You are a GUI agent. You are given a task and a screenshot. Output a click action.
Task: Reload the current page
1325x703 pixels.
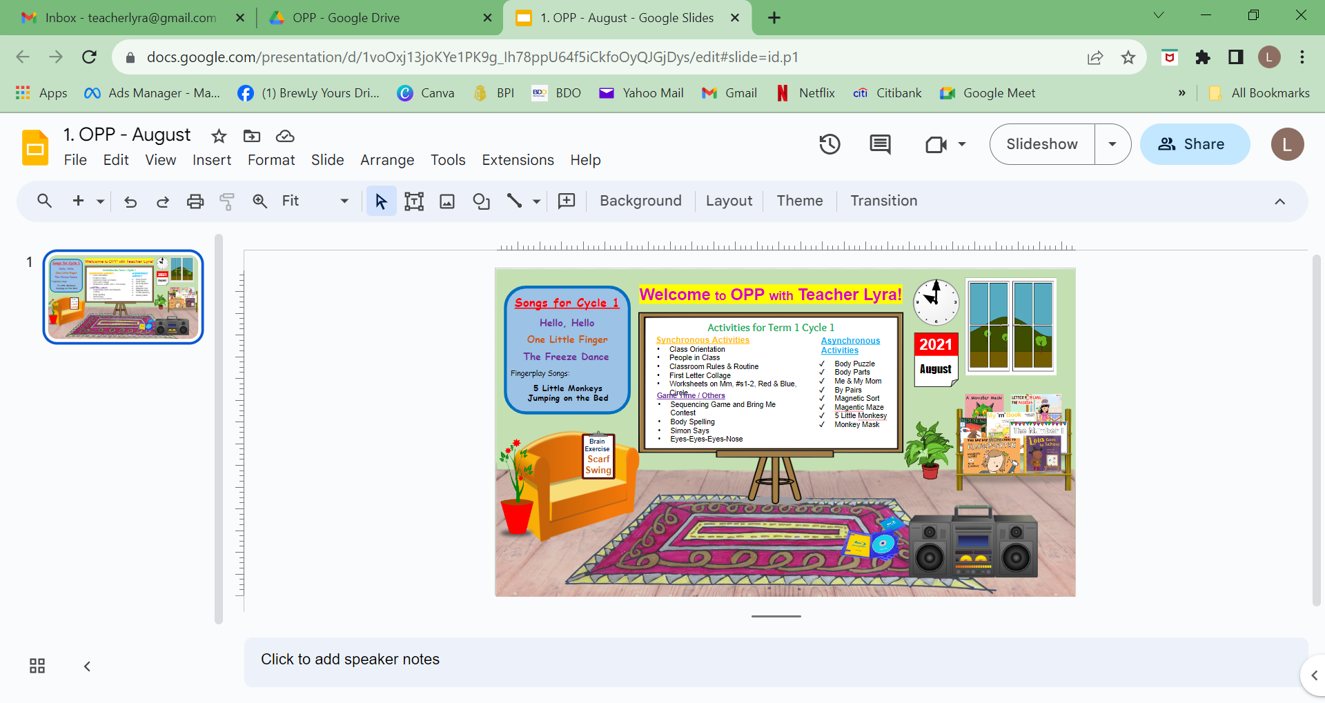click(89, 57)
